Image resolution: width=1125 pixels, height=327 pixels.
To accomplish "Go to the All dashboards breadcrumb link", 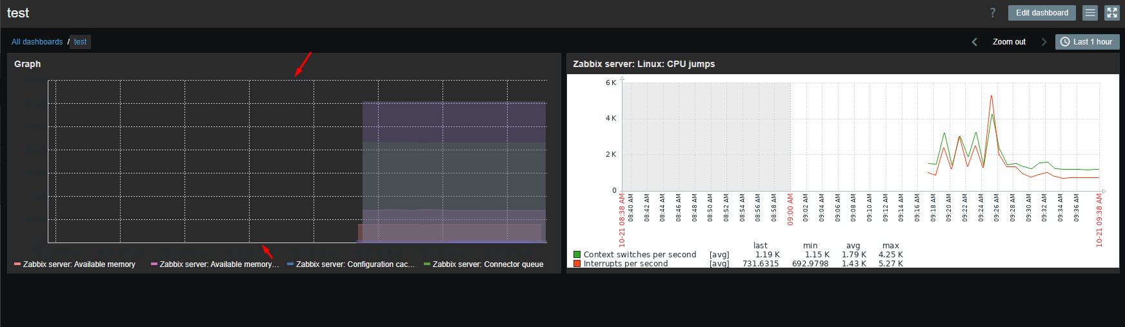I will coord(37,42).
